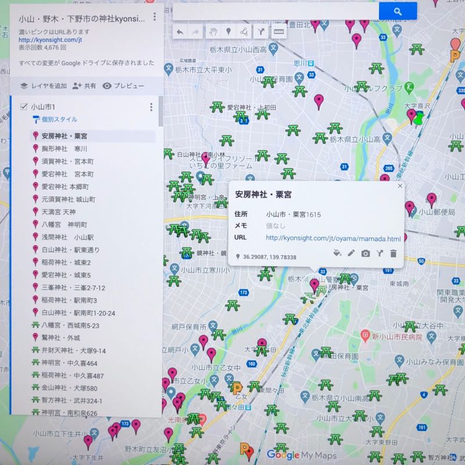
Task: Open the map title three-dot menu
Action: [x=154, y=17]
